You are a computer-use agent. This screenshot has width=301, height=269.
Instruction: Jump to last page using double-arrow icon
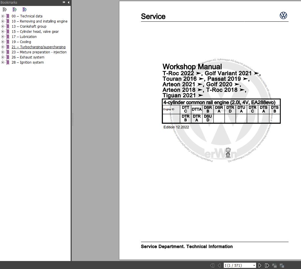click(x=267, y=265)
